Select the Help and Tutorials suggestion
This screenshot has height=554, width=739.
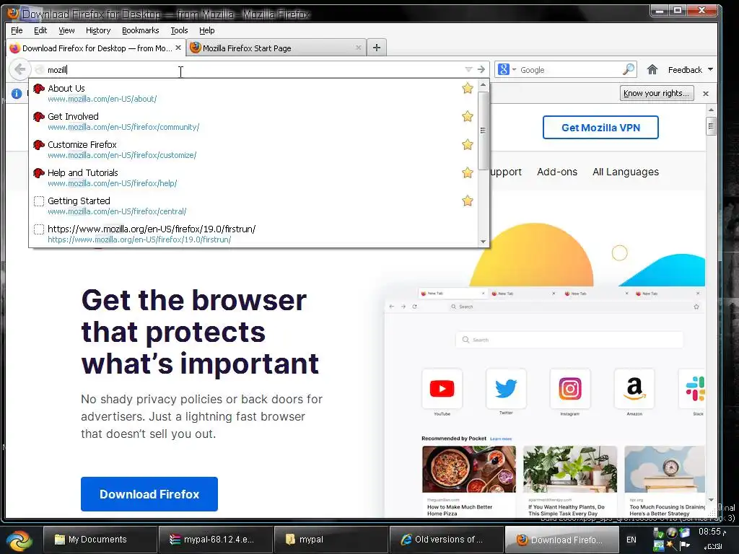[253, 177]
